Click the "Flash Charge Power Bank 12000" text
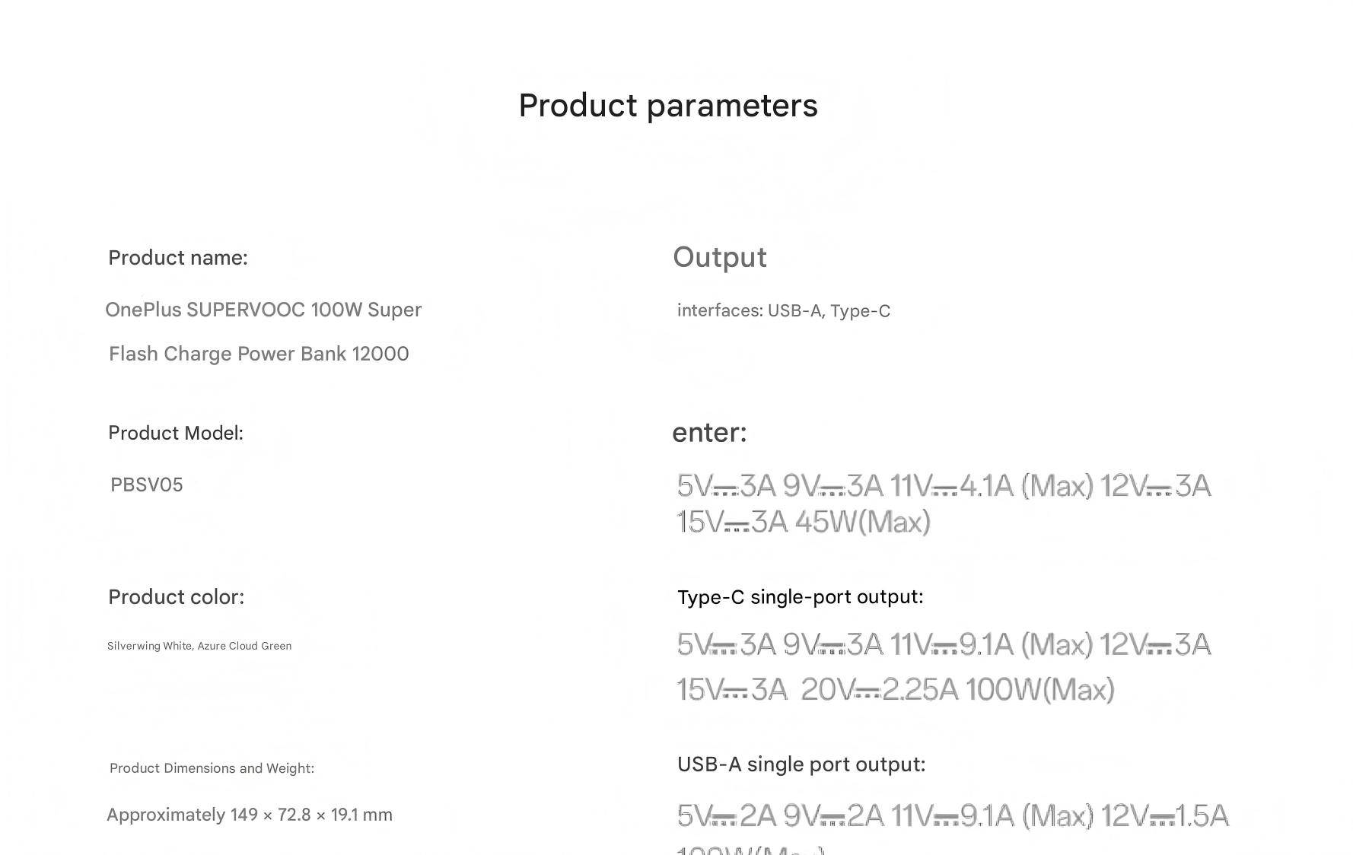 coord(259,354)
